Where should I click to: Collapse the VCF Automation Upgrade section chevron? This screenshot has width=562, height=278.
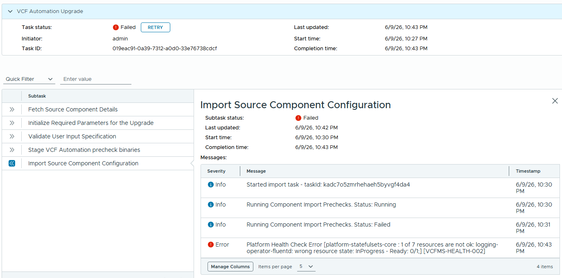tap(10, 11)
